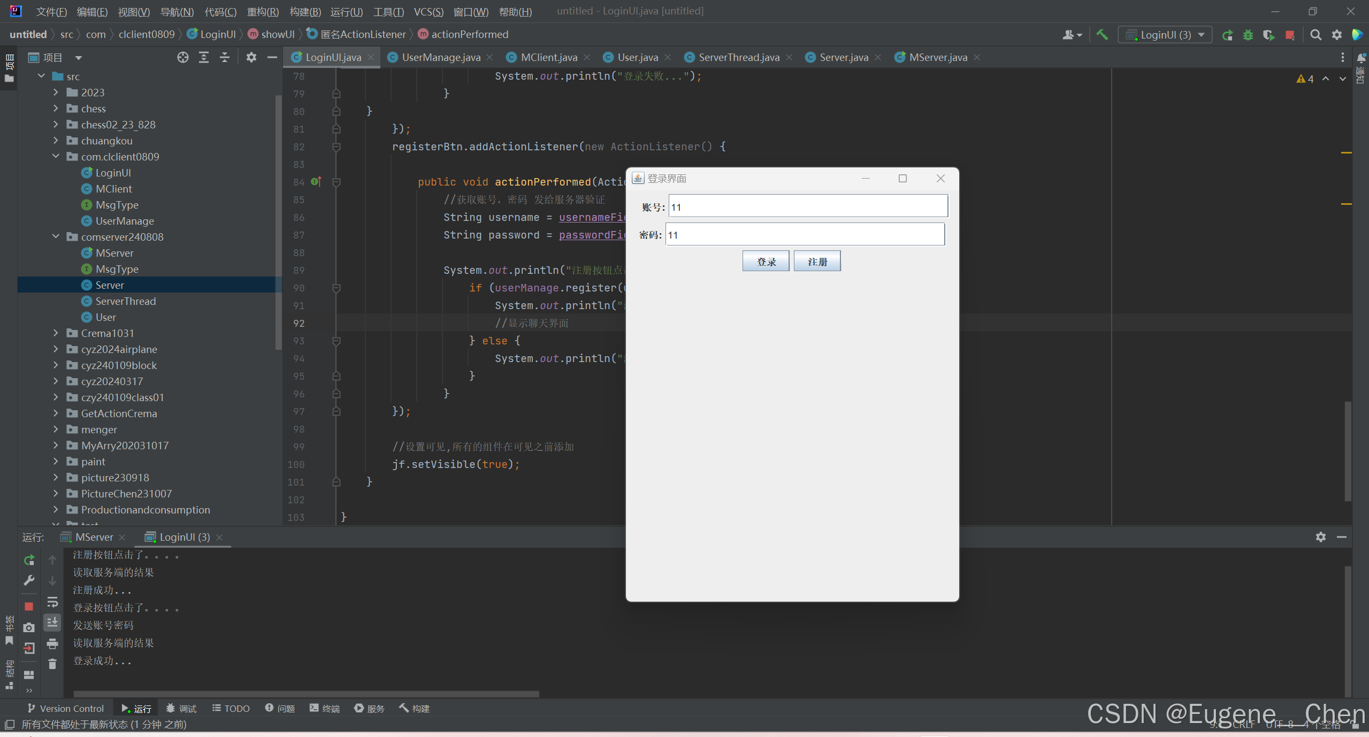This screenshot has width=1369, height=737.
Task: Toggle scroll-to-end in run console
Action: (x=52, y=623)
